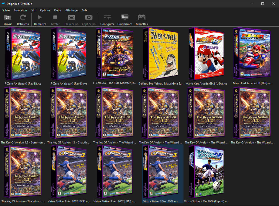Refresh game list with Rafraîchir icon
Viewport: 279px width, 206px height.
(x=23, y=18)
